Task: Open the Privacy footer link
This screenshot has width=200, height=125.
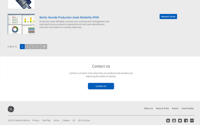Action: pyautogui.click(x=36, y=120)
